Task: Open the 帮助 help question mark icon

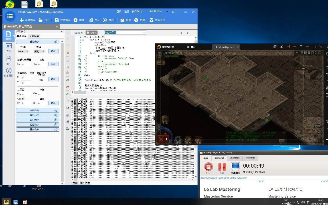Action: click(x=136, y=20)
